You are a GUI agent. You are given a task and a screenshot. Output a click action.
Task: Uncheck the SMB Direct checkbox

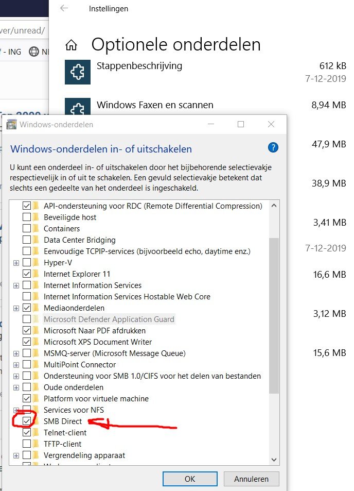pos(27,421)
